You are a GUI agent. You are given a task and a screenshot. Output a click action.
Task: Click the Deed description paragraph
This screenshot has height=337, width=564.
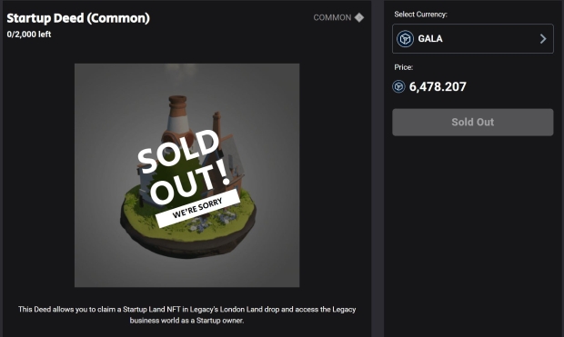pos(187,314)
